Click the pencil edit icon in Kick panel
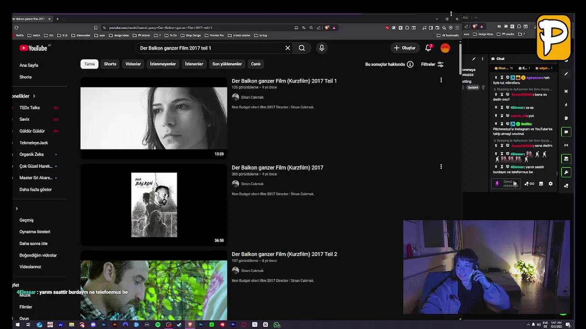The width and height of the screenshot is (586, 329). click(x=474, y=58)
